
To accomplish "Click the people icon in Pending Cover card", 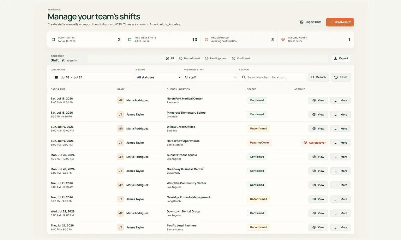I will click(283, 39).
